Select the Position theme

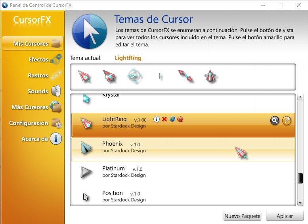(x=183, y=196)
